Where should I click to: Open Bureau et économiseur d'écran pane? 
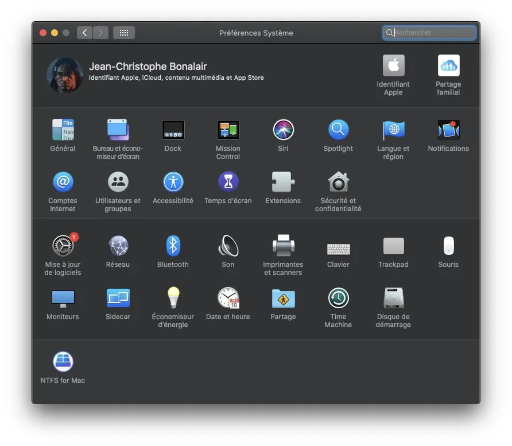(118, 130)
